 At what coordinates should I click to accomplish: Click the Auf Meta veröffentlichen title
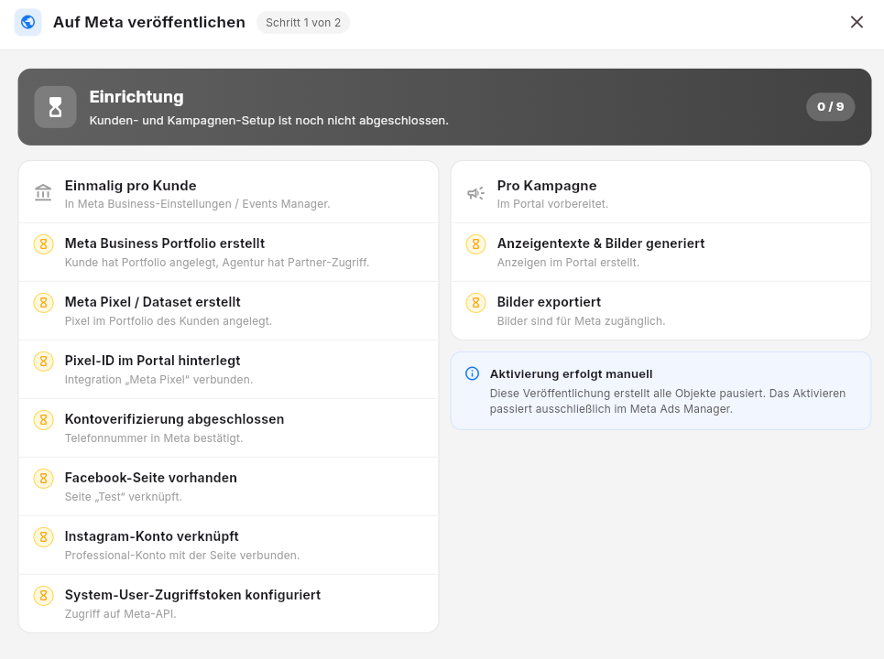click(149, 22)
